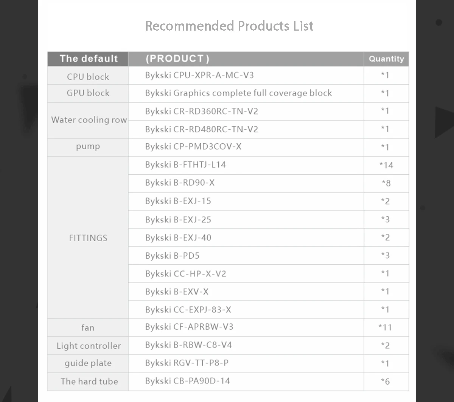The height and width of the screenshot is (402, 454).
Task: Select the Light controller category cell
Action: (x=88, y=346)
